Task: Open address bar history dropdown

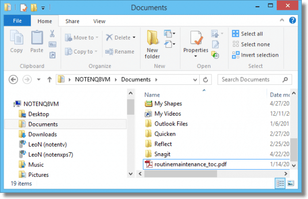Action: (x=195, y=80)
